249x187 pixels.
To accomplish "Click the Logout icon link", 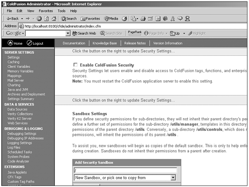I will pos(35,43).
